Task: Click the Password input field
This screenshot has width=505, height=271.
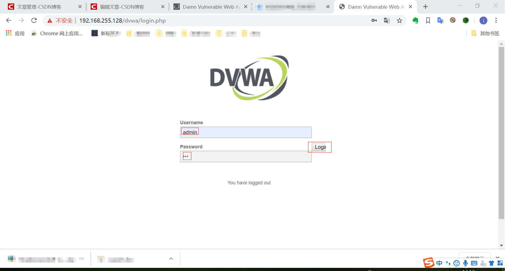Action: 246,157
